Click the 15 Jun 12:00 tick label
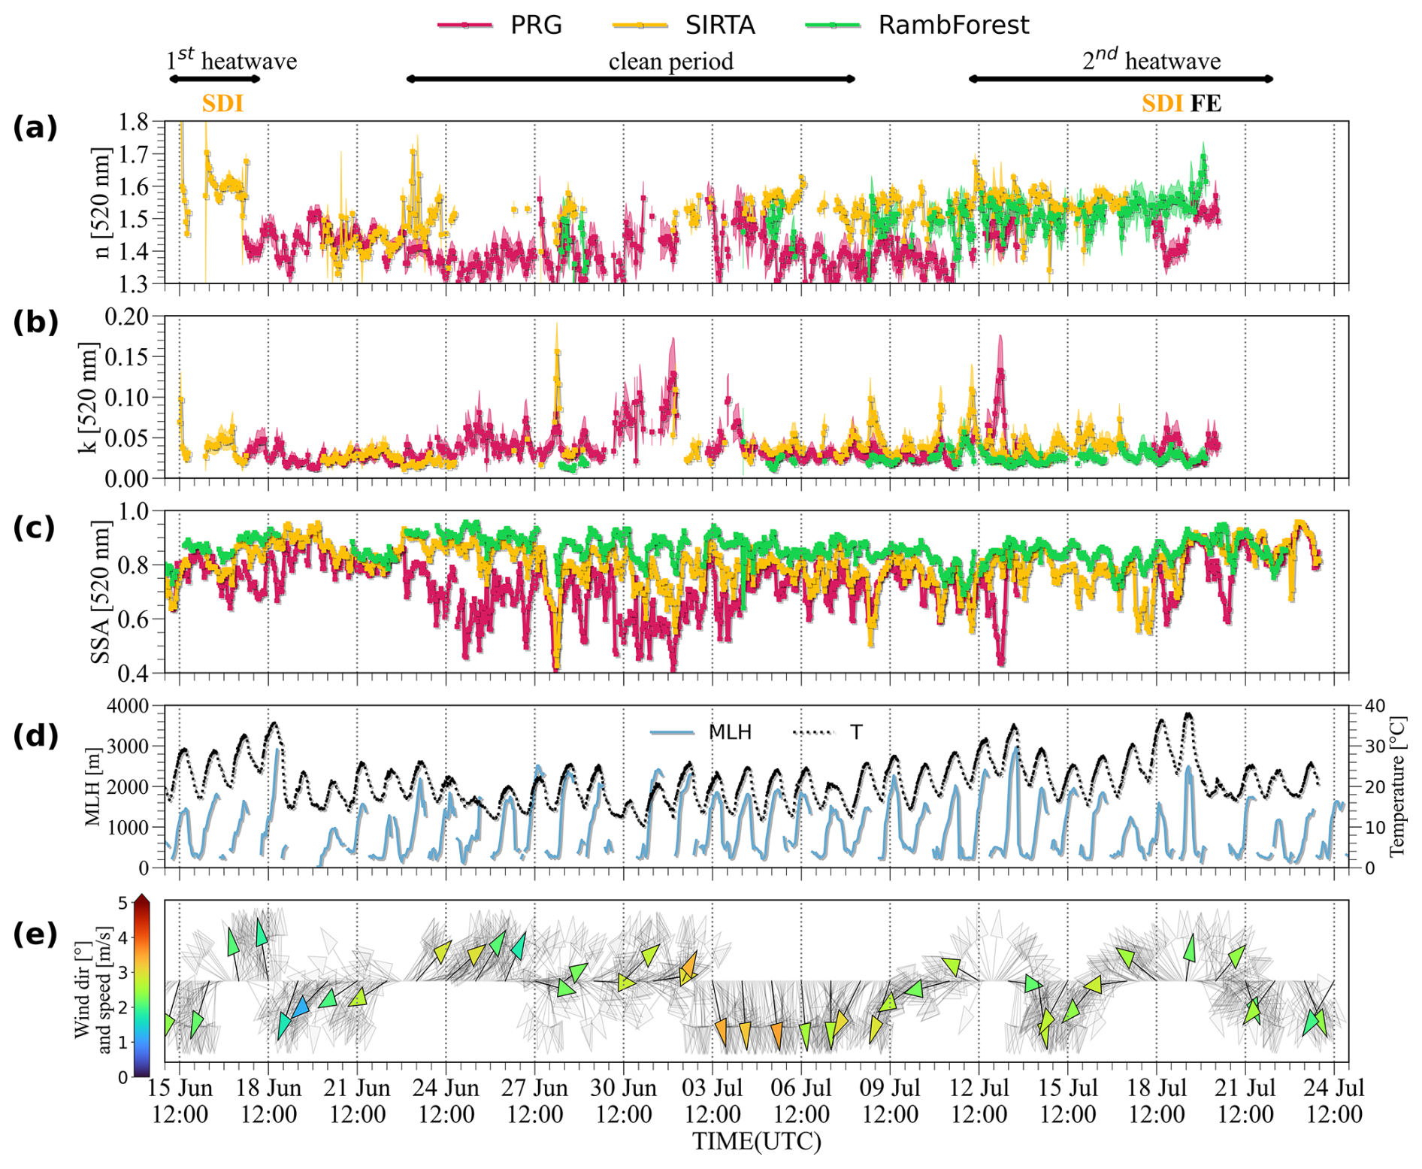This screenshot has width=1422, height=1169. point(180,1101)
